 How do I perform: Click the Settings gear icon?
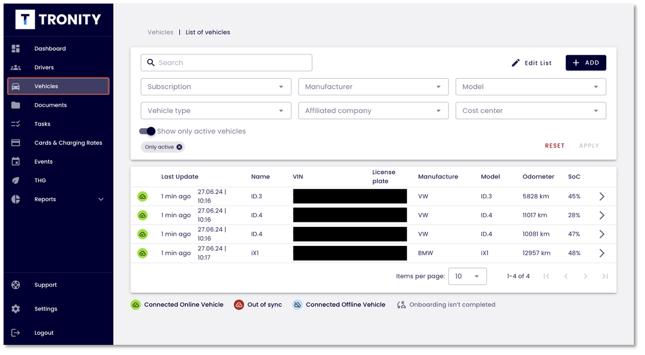(16, 309)
